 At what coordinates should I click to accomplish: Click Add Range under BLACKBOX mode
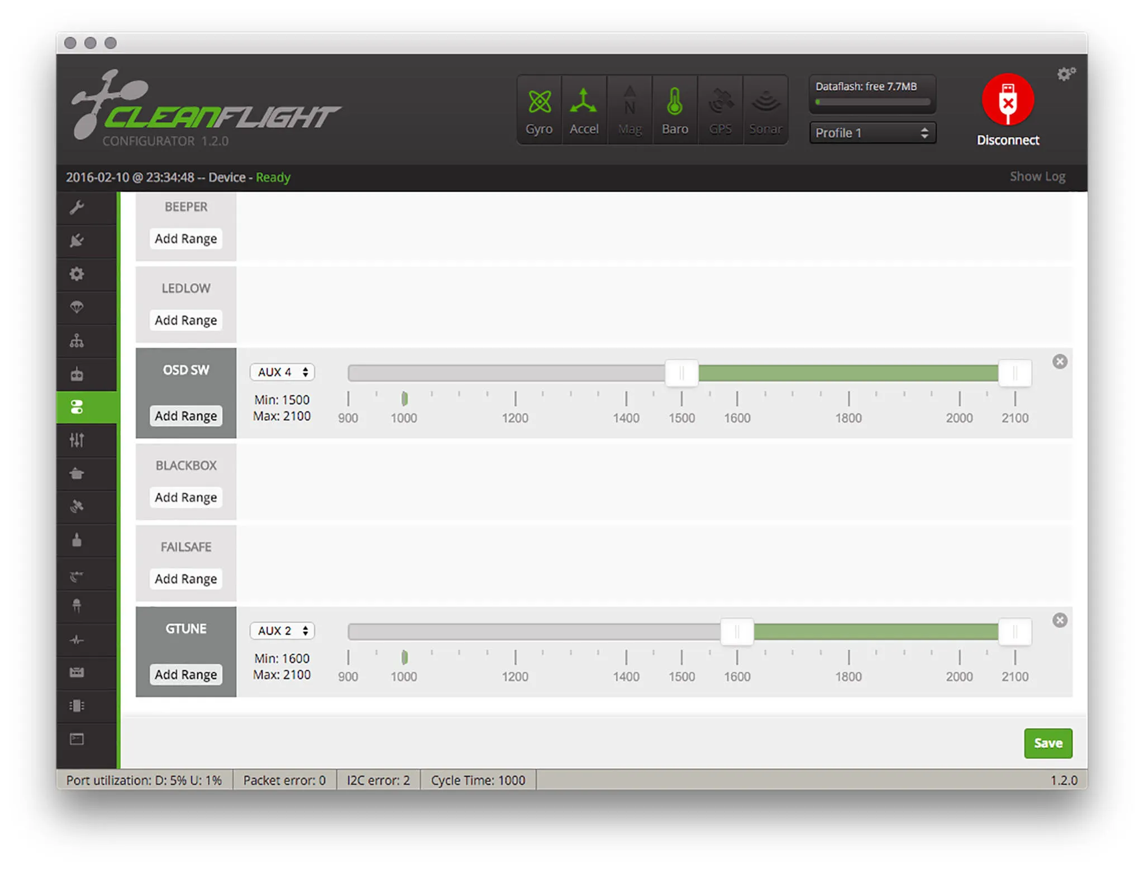pos(185,497)
